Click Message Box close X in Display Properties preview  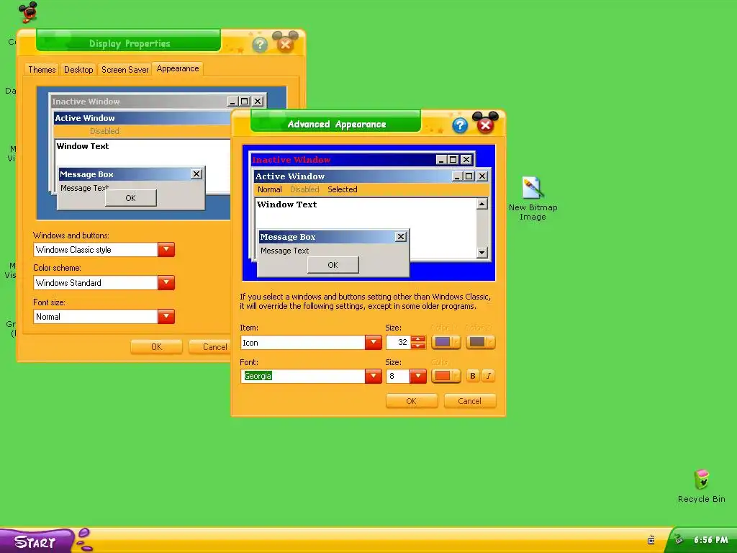coord(196,174)
